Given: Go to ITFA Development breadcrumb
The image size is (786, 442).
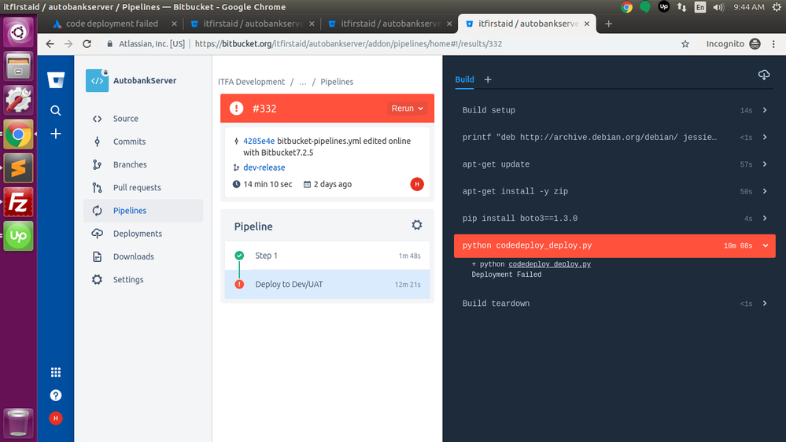Looking at the screenshot, I should pos(251,82).
